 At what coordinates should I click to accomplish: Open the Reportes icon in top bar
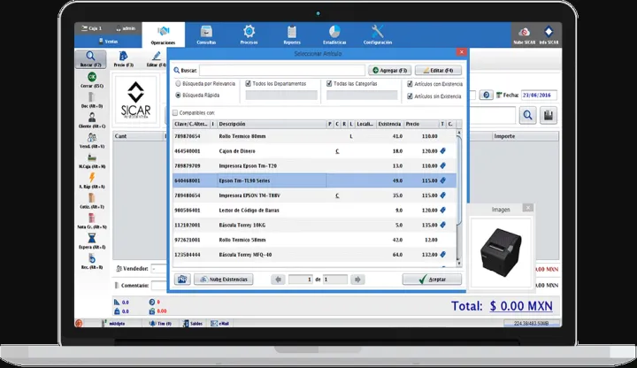(292, 32)
